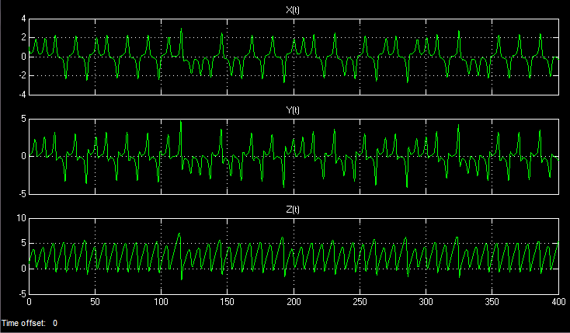Click the 300 tick label on time axis
This screenshot has width=570, height=333.
(426, 302)
